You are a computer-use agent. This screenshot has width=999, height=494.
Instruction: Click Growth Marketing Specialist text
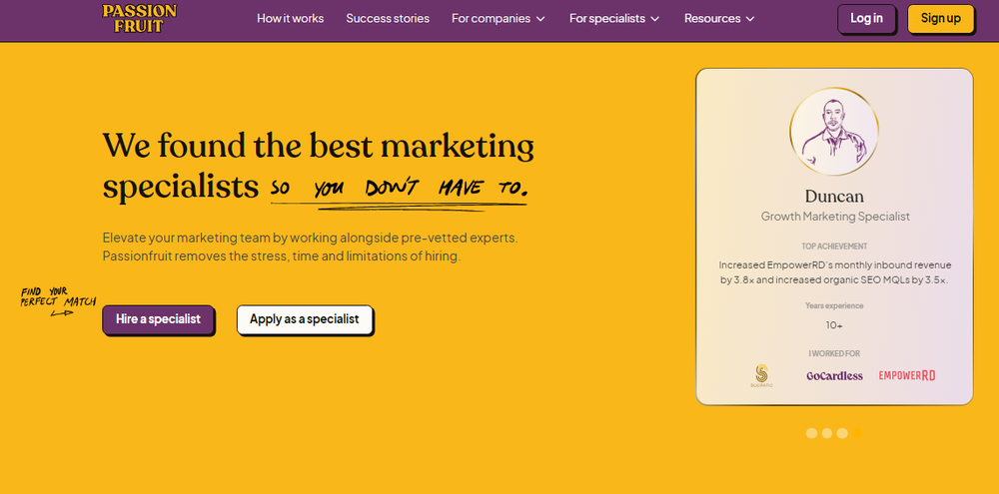[835, 217]
